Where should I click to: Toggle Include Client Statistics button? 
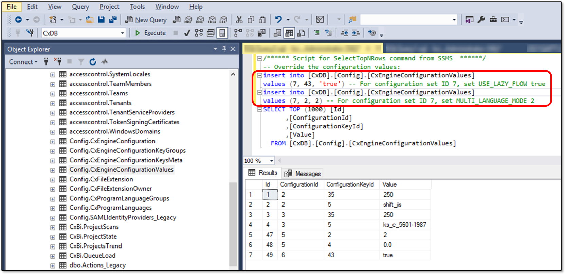[x=261, y=33]
